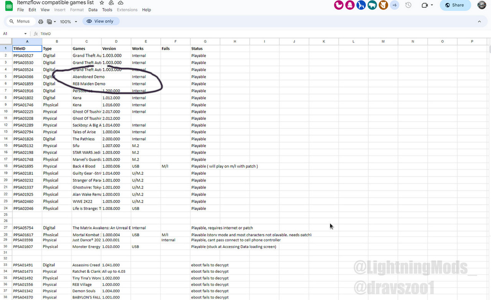The width and height of the screenshot is (491, 300).
Task: Open the View menu
Action: tap(45, 10)
